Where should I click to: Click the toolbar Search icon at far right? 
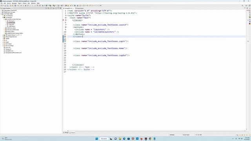click(242, 5)
